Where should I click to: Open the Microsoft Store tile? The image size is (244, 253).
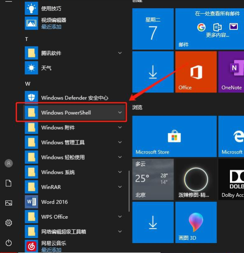pyautogui.click(x=174, y=136)
